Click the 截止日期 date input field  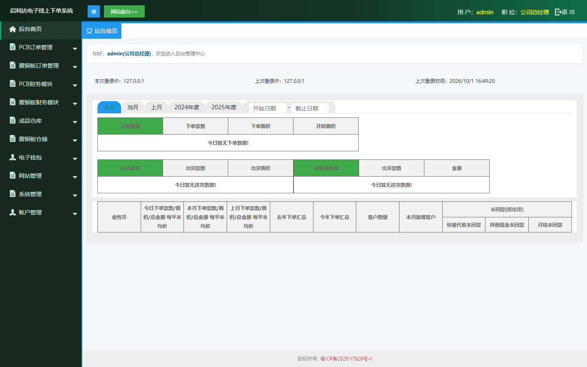(x=310, y=108)
